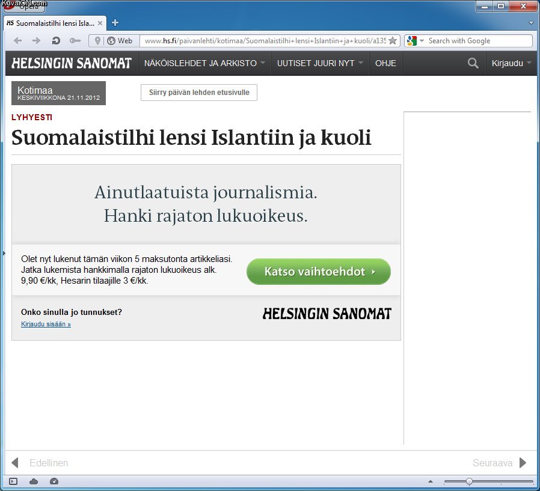Click the Opera Turbo speedometer icon
Image resolution: width=540 pixels, height=491 pixels.
click(x=54, y=481)
